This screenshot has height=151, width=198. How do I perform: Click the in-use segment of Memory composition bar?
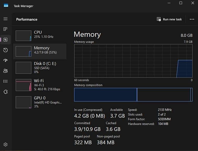pos(106,95)
